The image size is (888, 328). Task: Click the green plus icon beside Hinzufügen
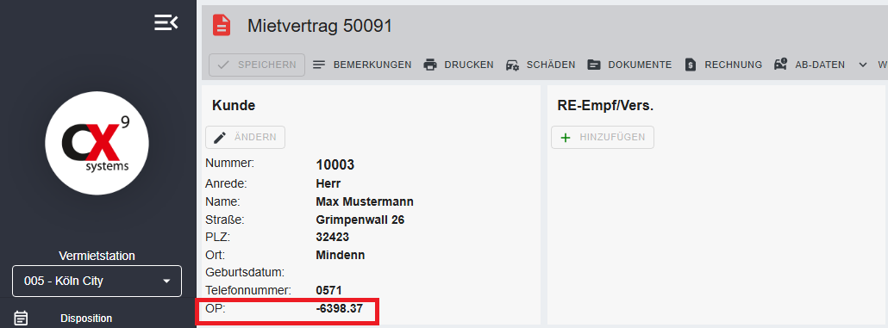[x=565, y=138]
